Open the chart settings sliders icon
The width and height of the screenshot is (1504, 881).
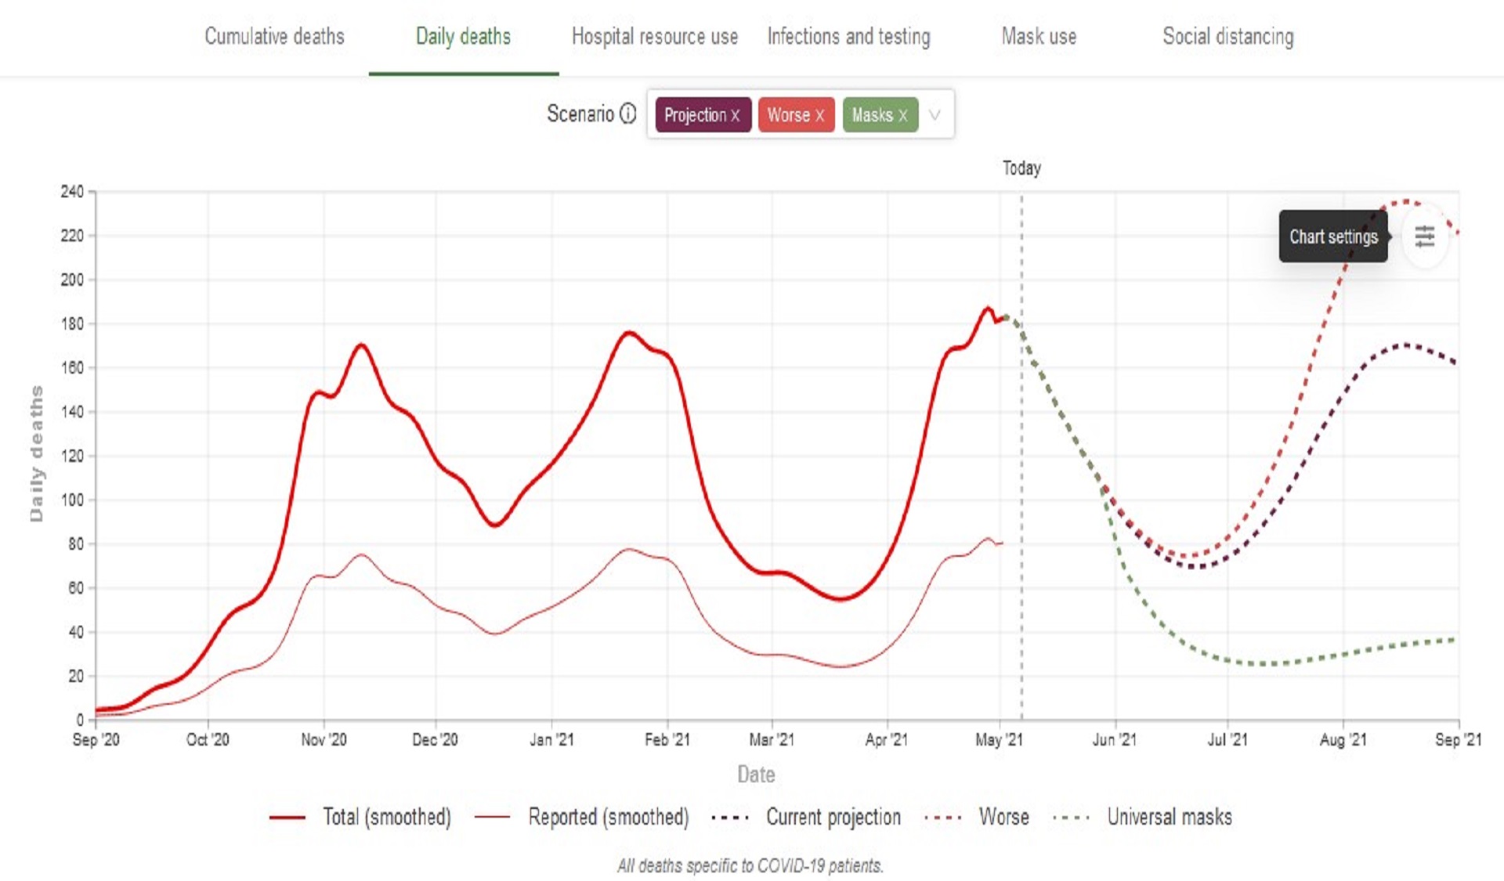point(1424,236)
